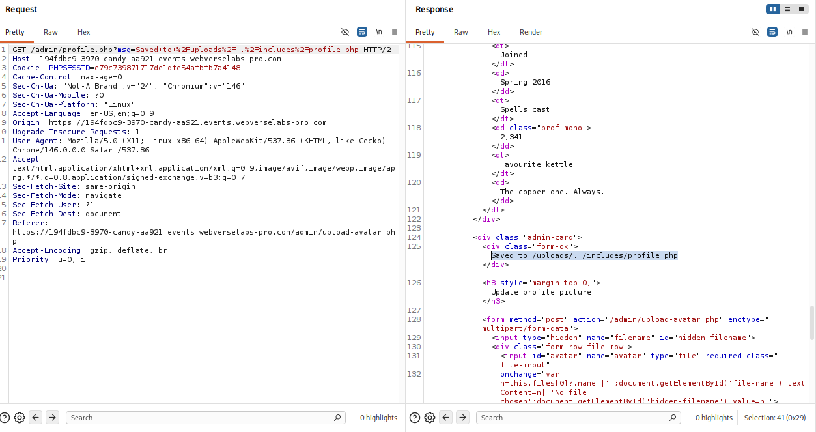Click the Sec-Fetch-Mode: navigate line

click(x=67, y=195)
